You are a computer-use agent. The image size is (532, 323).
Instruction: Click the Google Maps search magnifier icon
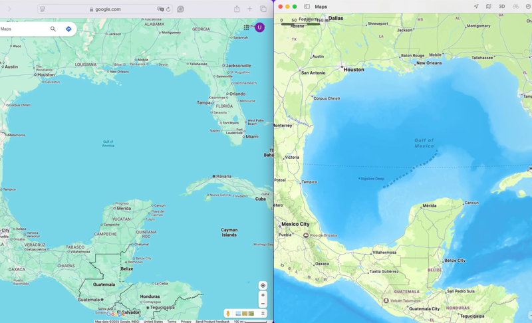click(53, 29)
